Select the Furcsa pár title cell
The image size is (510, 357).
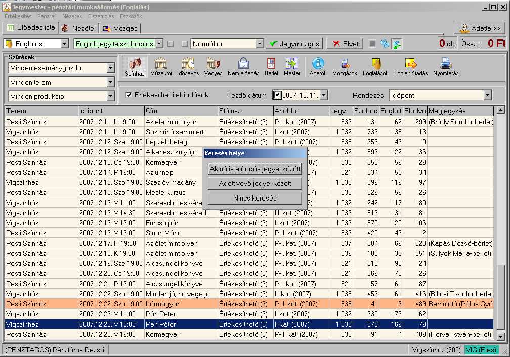click(x=181, y=223)
